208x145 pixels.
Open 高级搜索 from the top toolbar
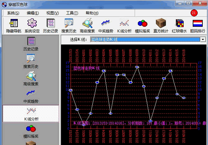[x=87, y=26]
